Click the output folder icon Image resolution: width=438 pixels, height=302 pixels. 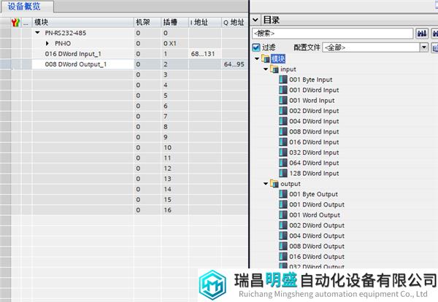click(274, 184)
